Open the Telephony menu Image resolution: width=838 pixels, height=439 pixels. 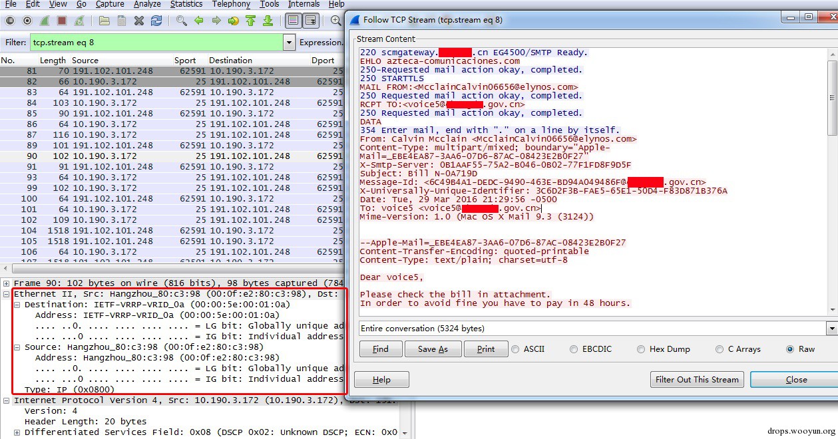point(231,4)
